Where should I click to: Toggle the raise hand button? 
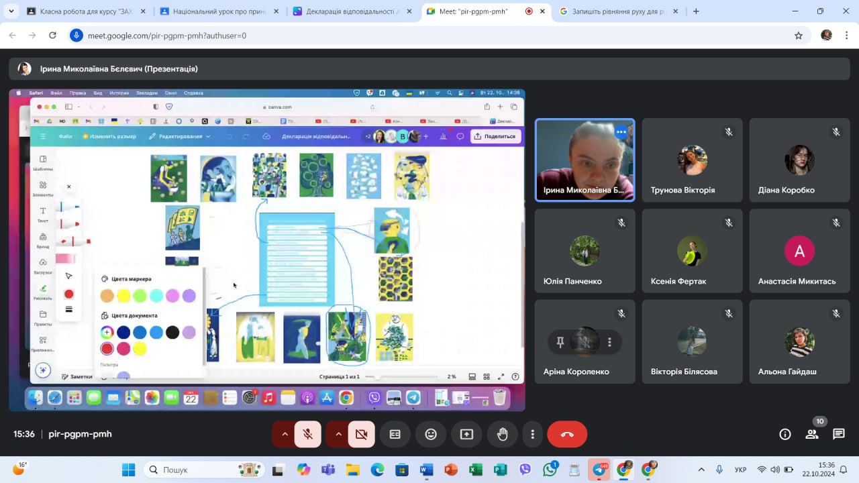502,435
